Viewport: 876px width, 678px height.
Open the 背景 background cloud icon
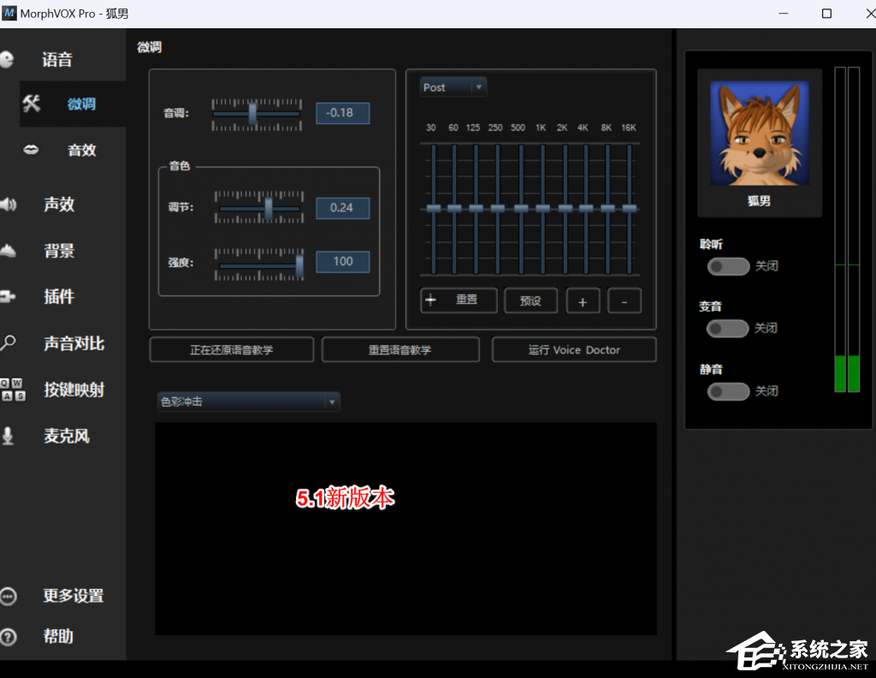tap(9, 250)
